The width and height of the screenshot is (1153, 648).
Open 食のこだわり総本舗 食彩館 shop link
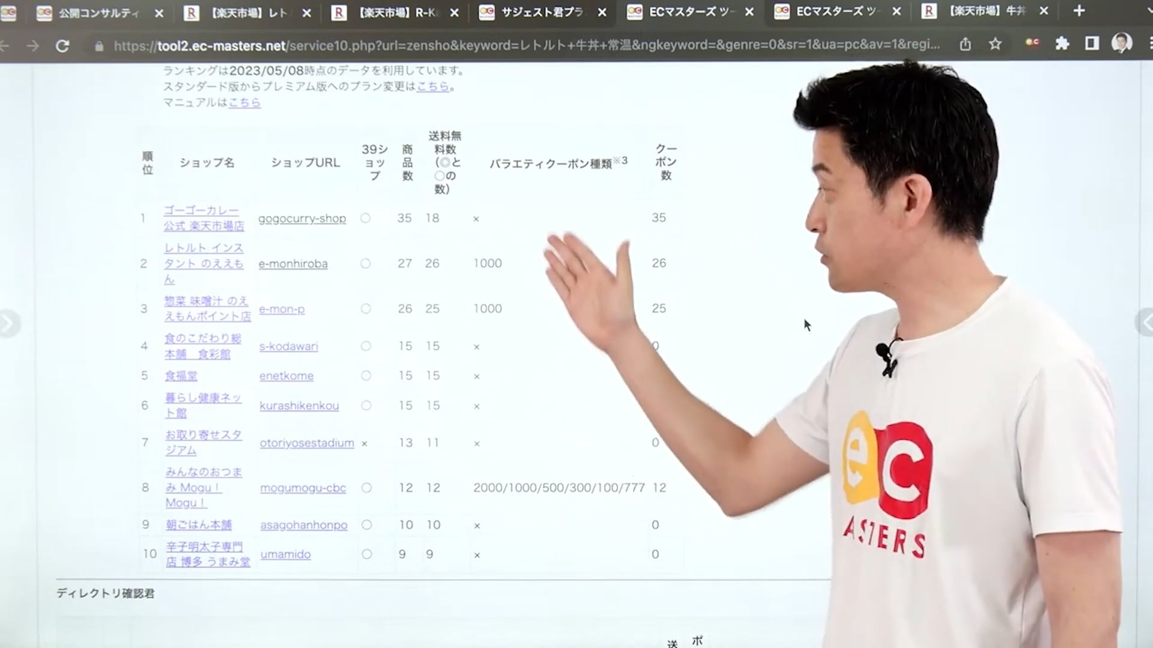[203, 346]
